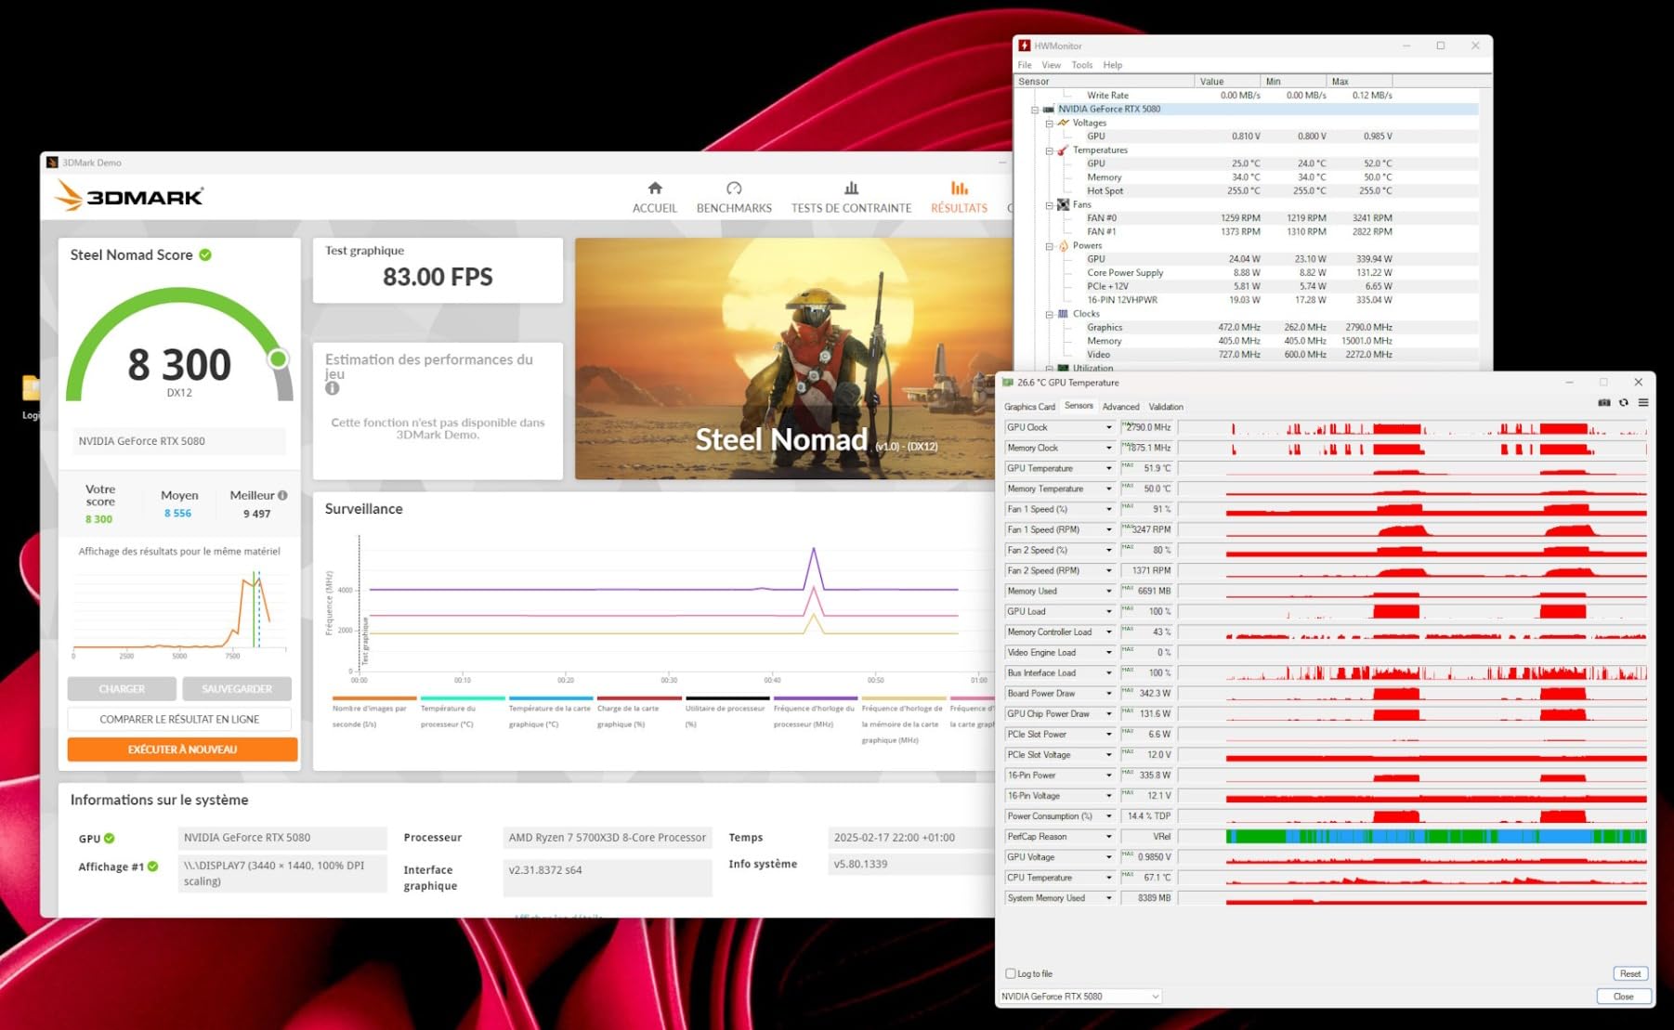Click the Benchmarks gauge icon in 3DMark
Screen dimensions: 1674x1030
[734, 188]
